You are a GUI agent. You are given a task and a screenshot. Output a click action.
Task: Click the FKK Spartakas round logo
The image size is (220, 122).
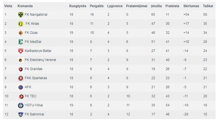(x=20, y=78)
